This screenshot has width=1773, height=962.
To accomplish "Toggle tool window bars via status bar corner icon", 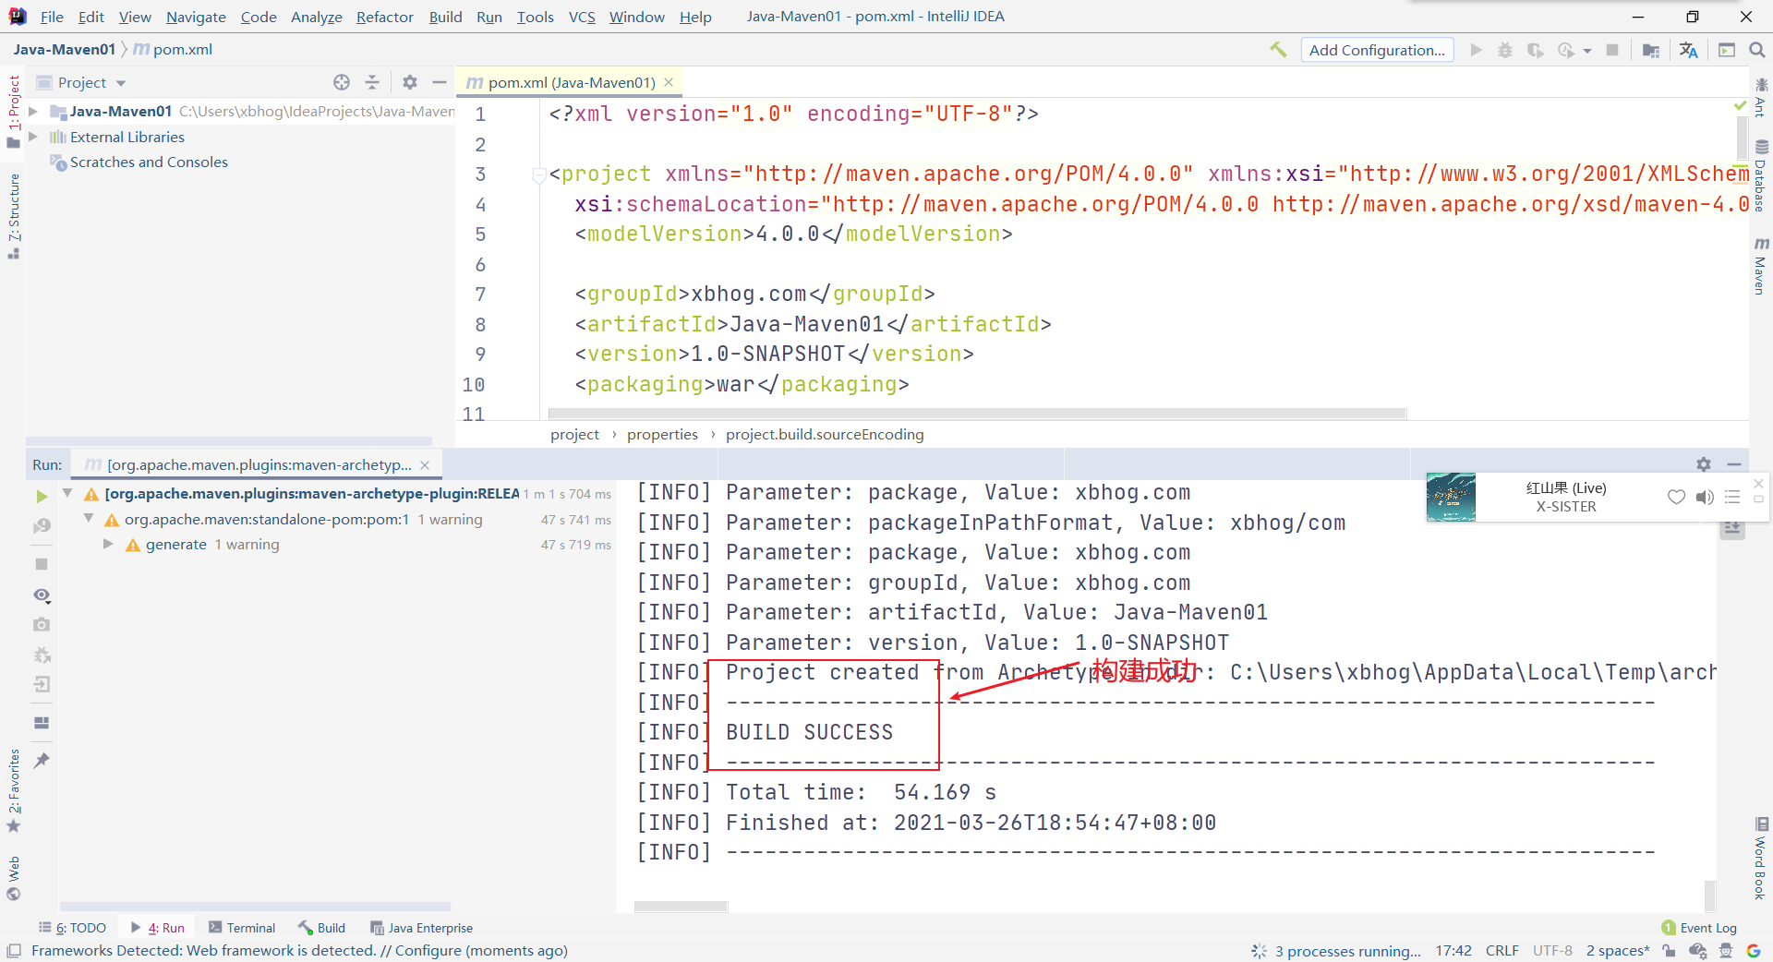I will coord(14,951).
